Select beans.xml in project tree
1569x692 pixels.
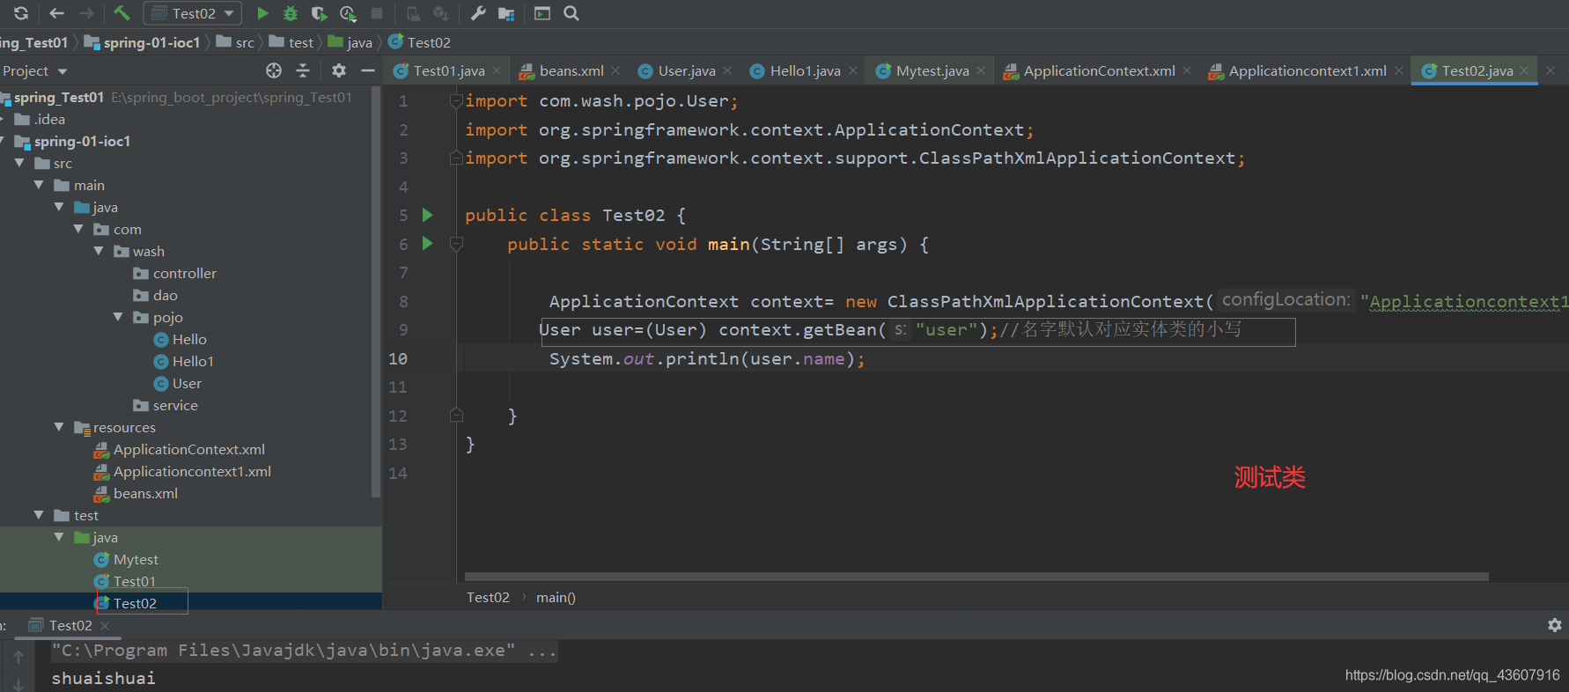click(x=136, y=493)
